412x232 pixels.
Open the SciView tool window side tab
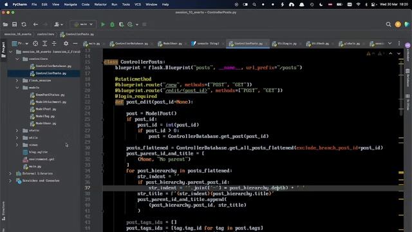click(407, 102)
